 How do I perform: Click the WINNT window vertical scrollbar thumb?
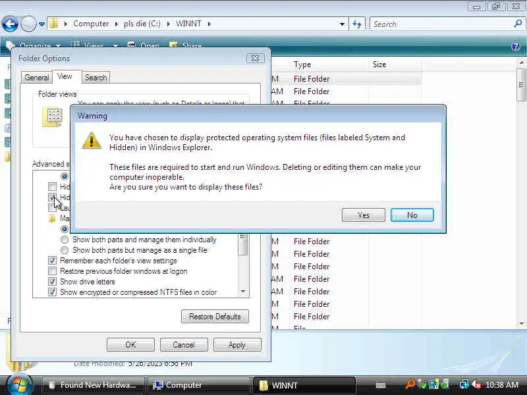pos(521,85)
